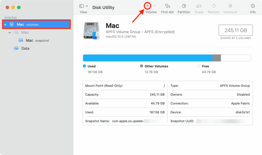Viewport: 262px width, 155px height.
Task: Click the Unmount toolbar label
Action: click(x=230, y=12)
